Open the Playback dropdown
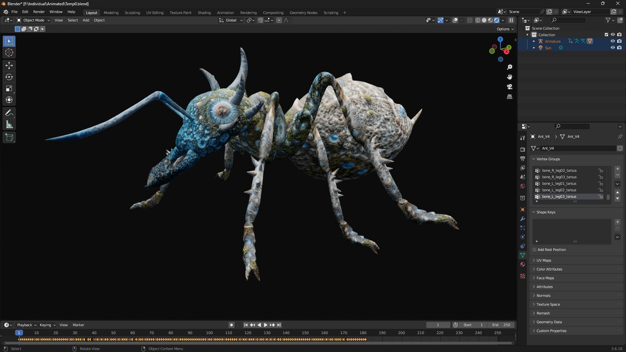Screen dimensions: 626x352 click(x=26, y=325)
